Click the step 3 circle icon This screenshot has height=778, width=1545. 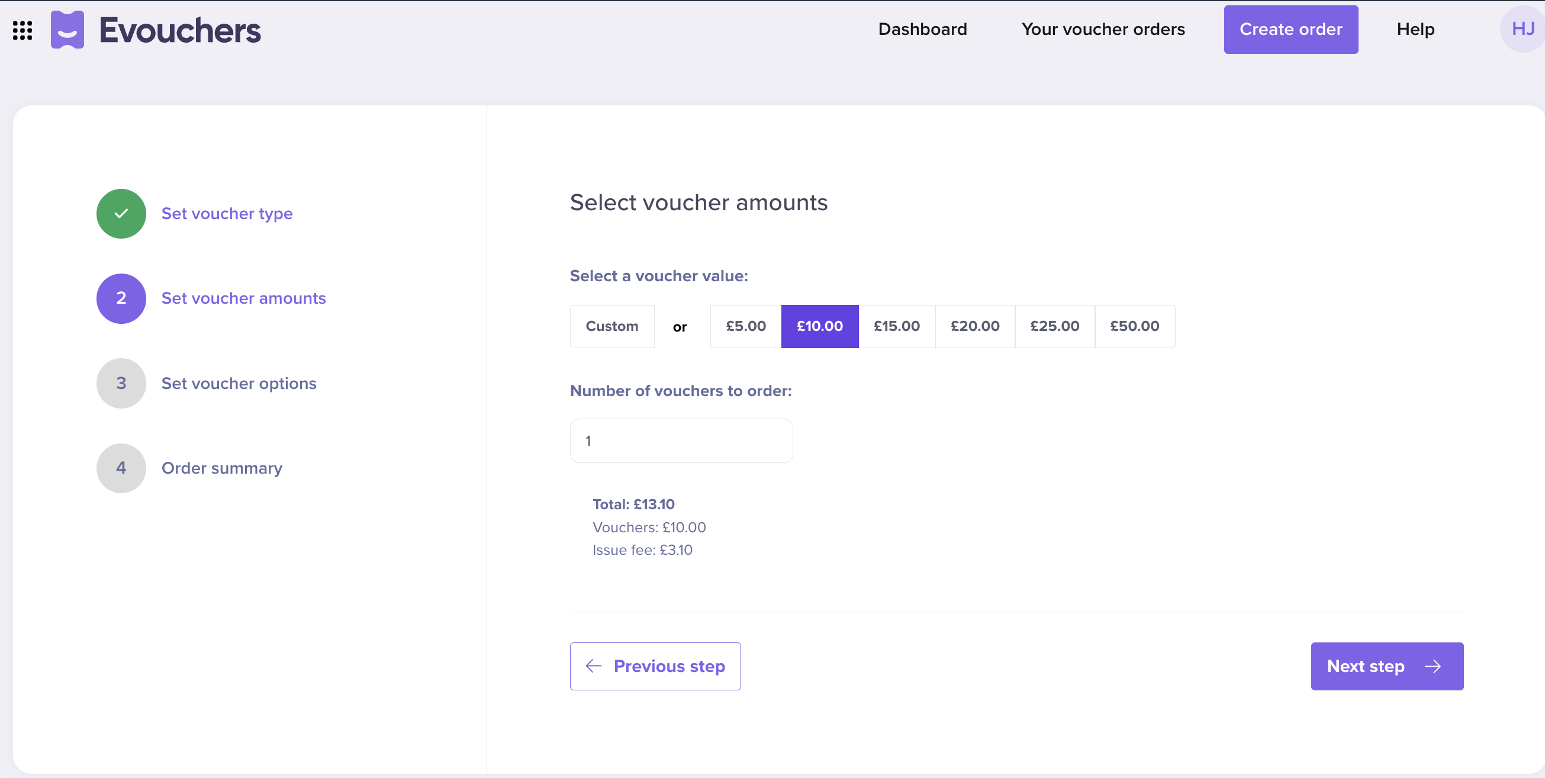tap(121, 383)
